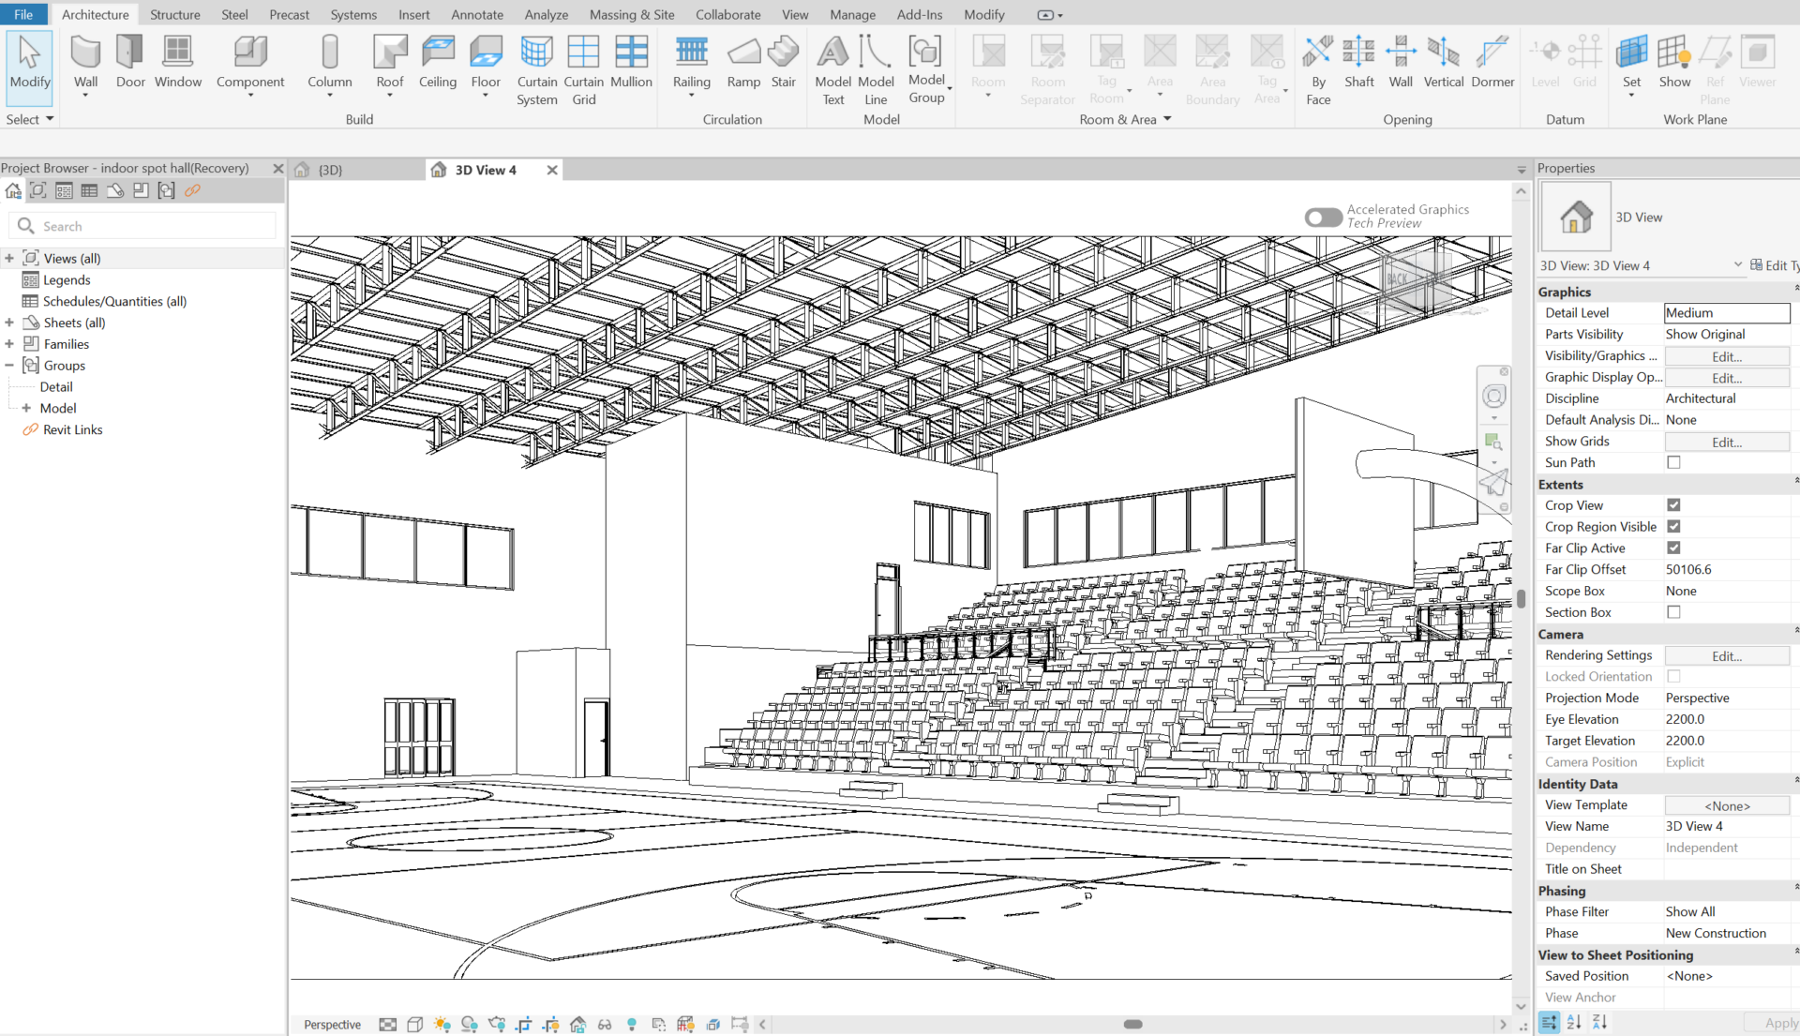Uncheck the Crop View checkbox

click(x=1673, y=505)
